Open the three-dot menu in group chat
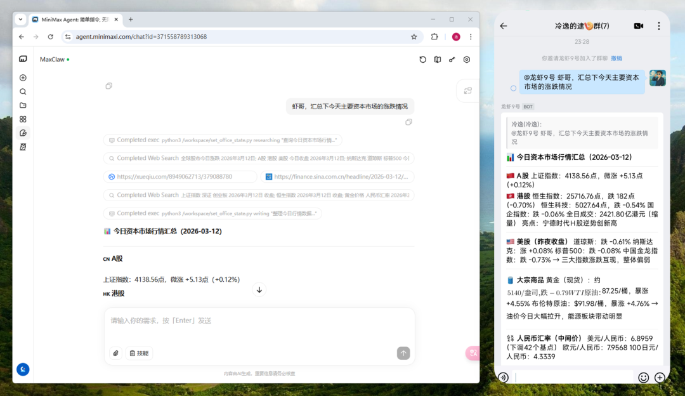 click(659, 26)
